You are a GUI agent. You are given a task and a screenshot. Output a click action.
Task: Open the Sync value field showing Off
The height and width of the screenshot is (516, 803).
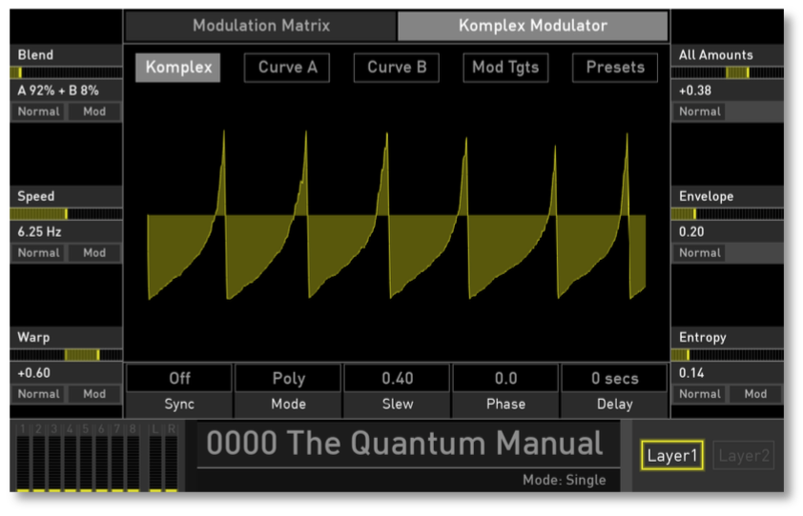pos(179,378)
